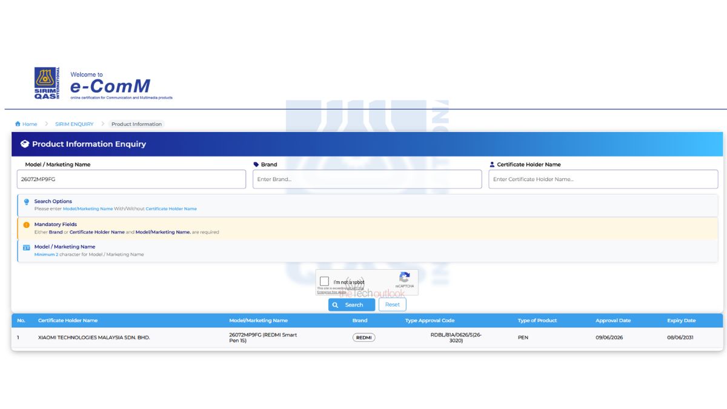Image resolution: width=727 pixels, height=409 pixels.
Task: Click the Home house icon in breadcrumb
Action: (18, 124)
